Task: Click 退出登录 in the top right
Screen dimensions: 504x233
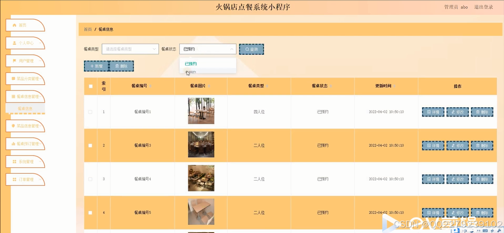Action: (x=484, y=7)
